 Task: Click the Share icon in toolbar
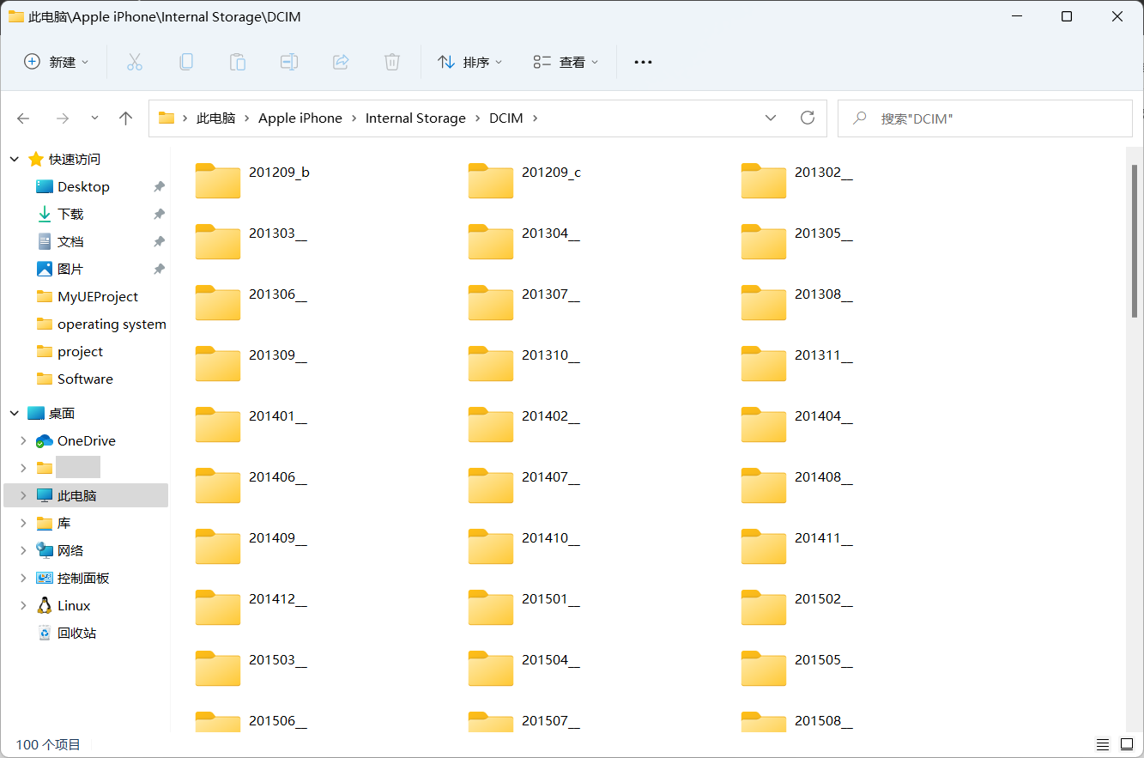341,62
